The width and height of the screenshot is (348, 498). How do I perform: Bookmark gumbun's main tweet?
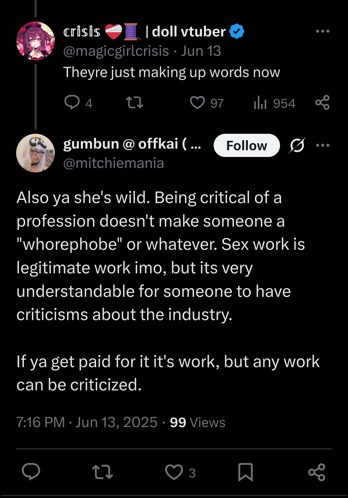pyautogui.click(x=245, y=472)
